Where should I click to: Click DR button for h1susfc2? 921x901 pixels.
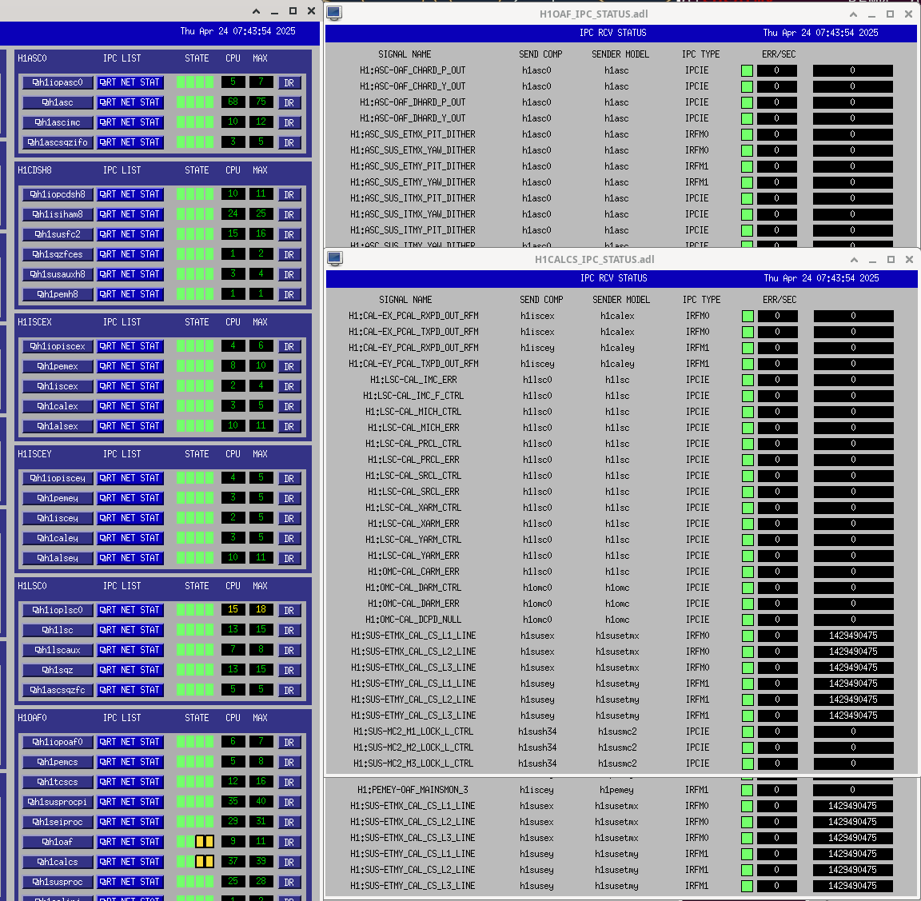pyautogui.click(x=289, y=234)
